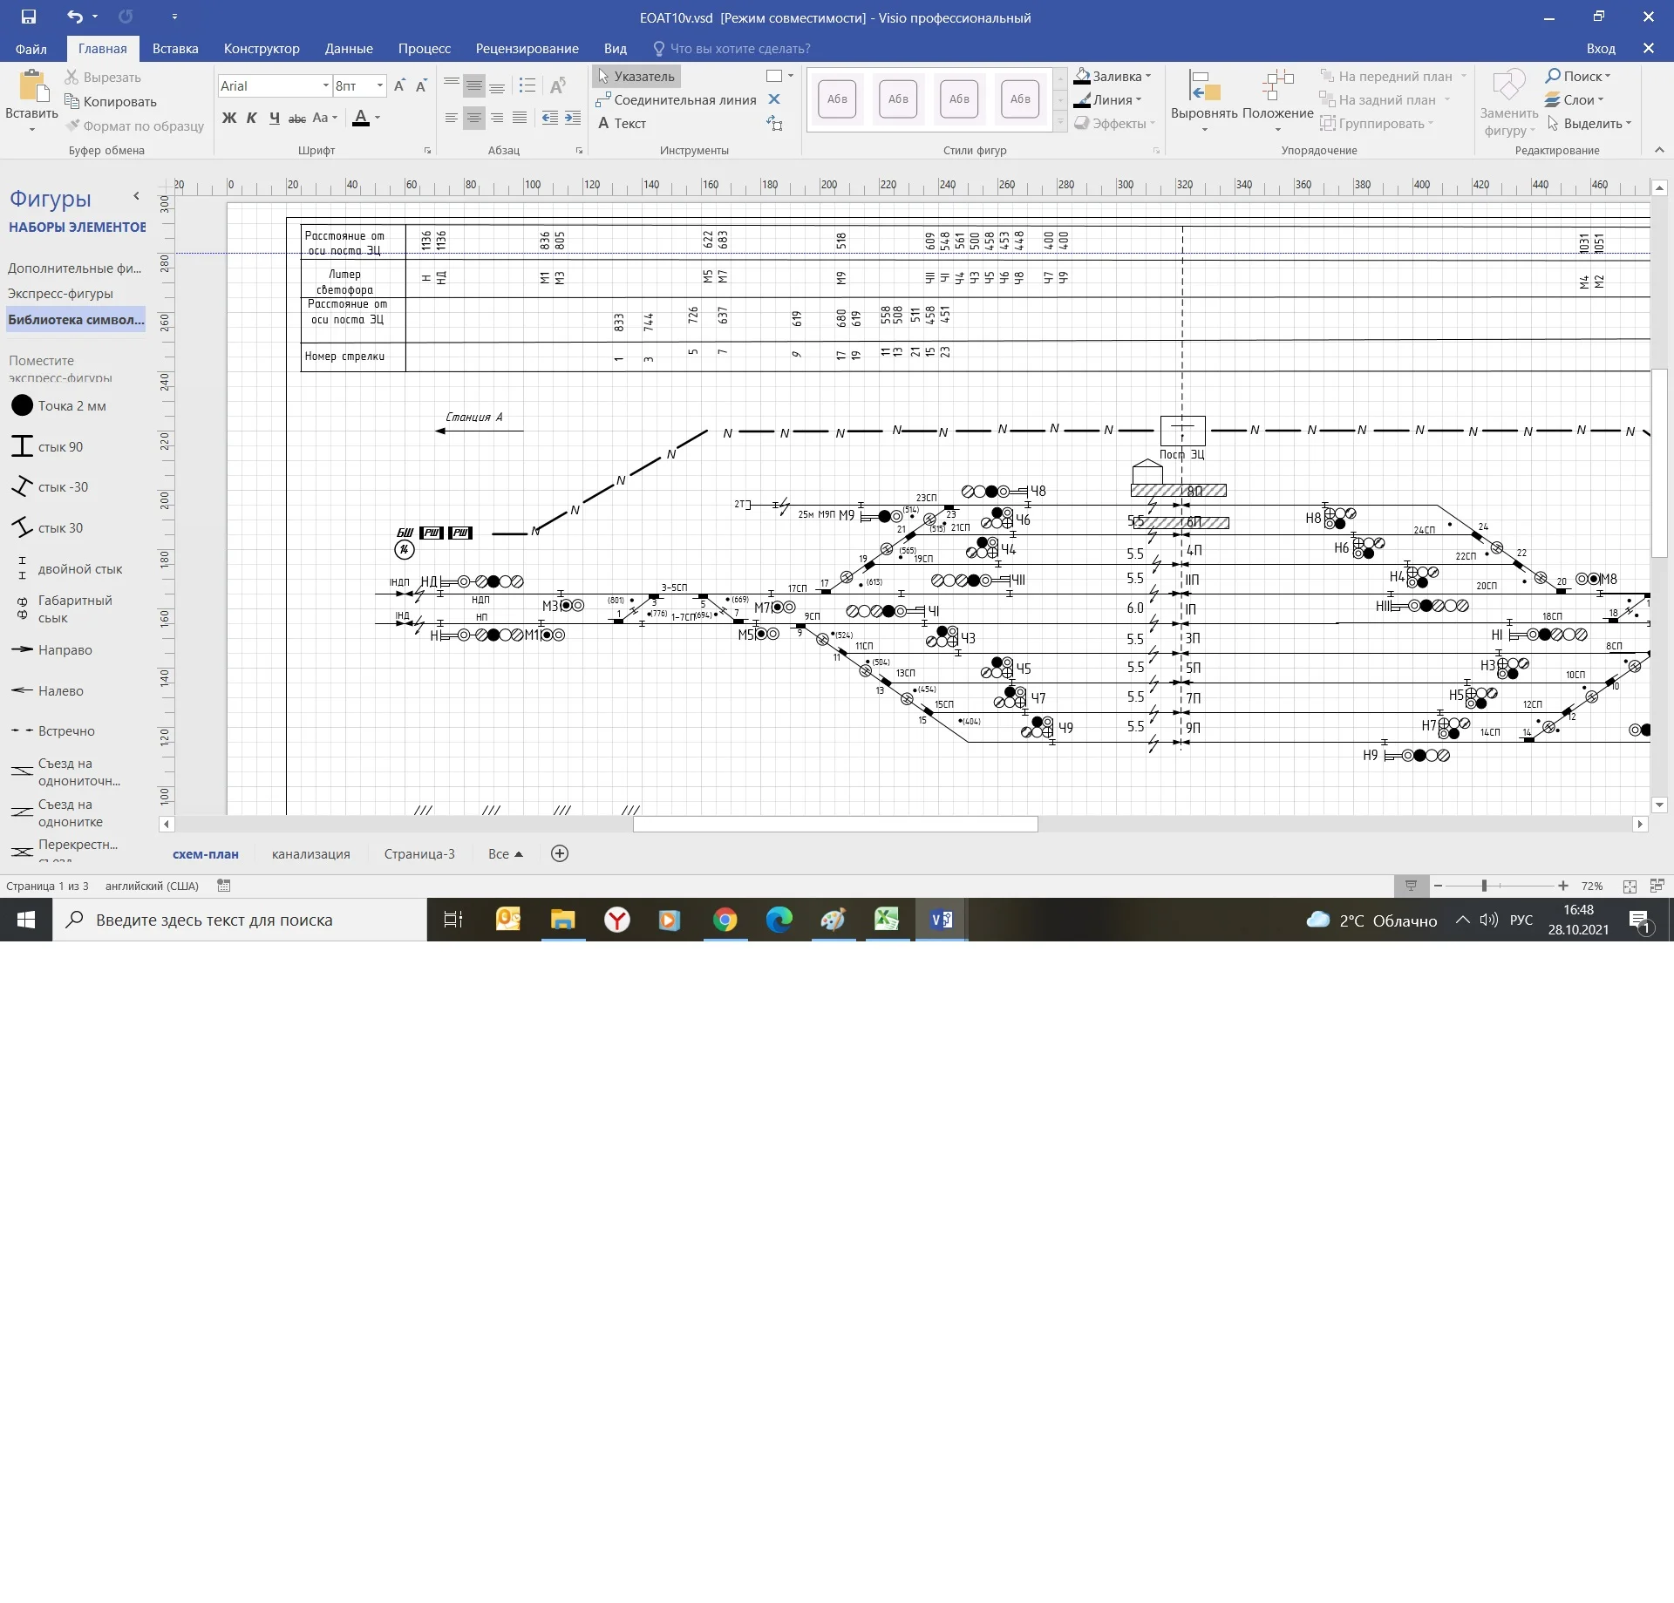The height and width of the screenshot is (1603, 1674).
Task: Expand the font size 8пт dropdown
Action: coord(380,85)
